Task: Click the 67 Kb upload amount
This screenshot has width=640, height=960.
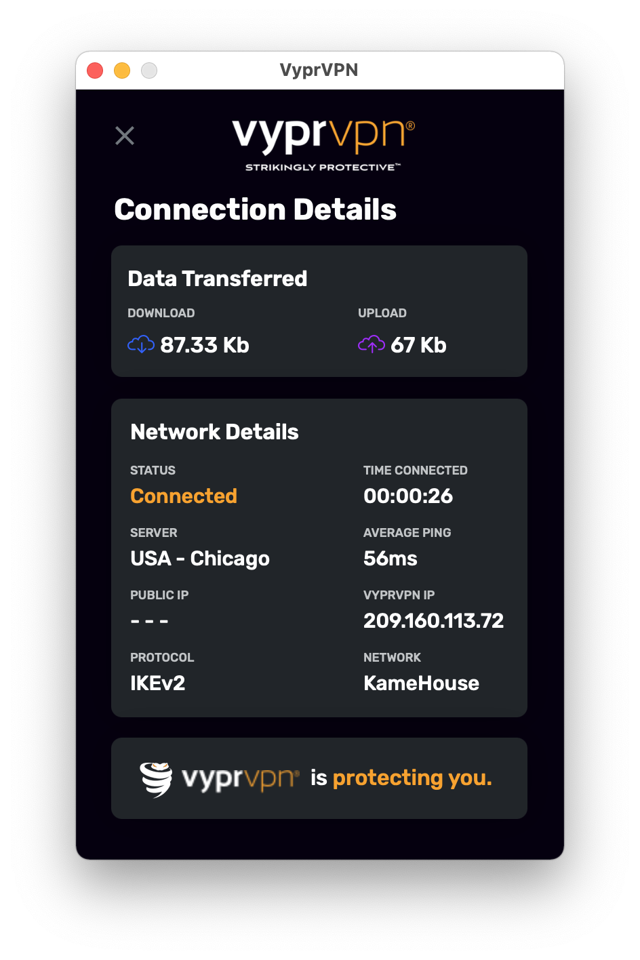Action: [418, 345]
